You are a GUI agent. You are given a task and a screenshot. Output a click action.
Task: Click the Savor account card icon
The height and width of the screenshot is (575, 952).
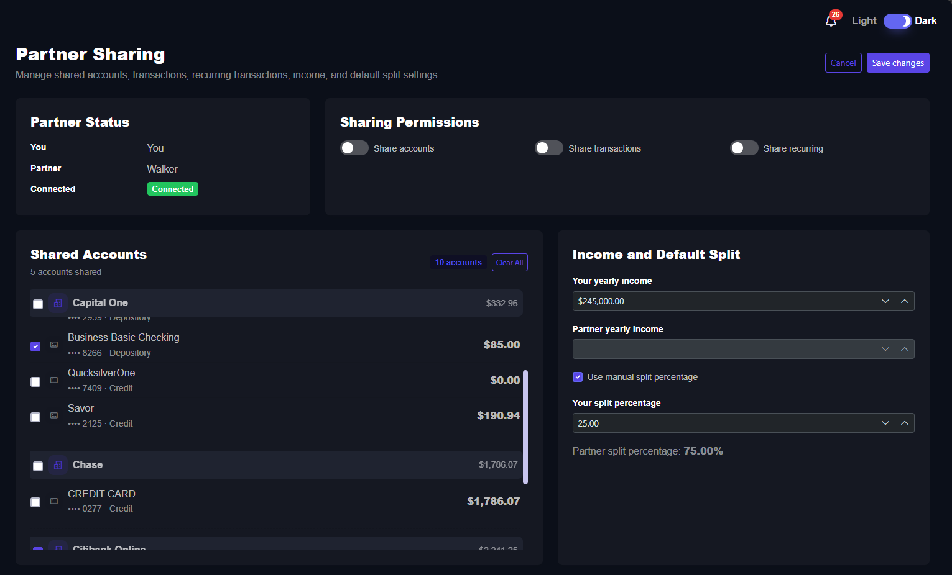54,415
